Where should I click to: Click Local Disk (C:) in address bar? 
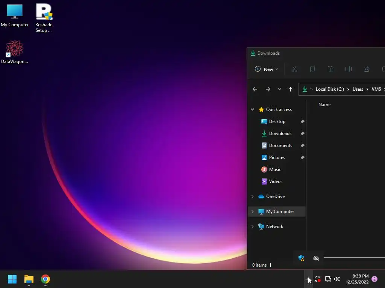[330, 89]
